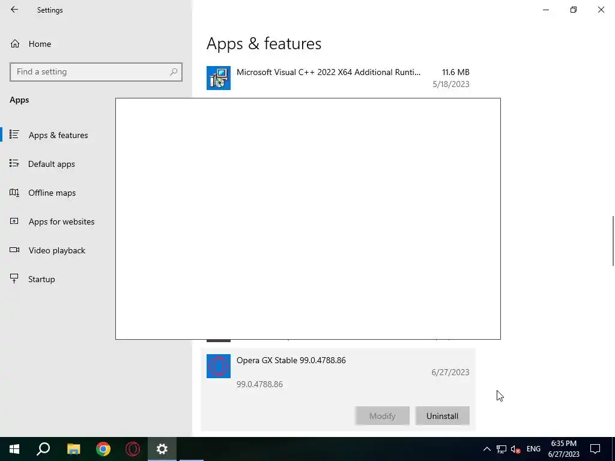The width and height of the screenshot is (615, 461).
Task: Click Opera GX 6/27/2023 install date
Action: pyautogui.click(x=450, y=372)
